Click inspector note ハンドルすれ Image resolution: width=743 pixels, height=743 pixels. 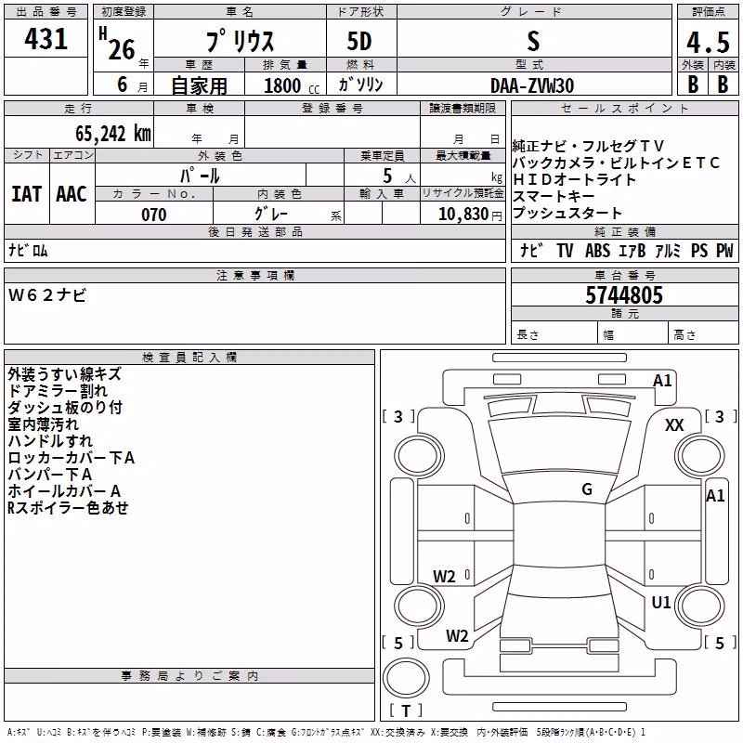coord(50,440)
